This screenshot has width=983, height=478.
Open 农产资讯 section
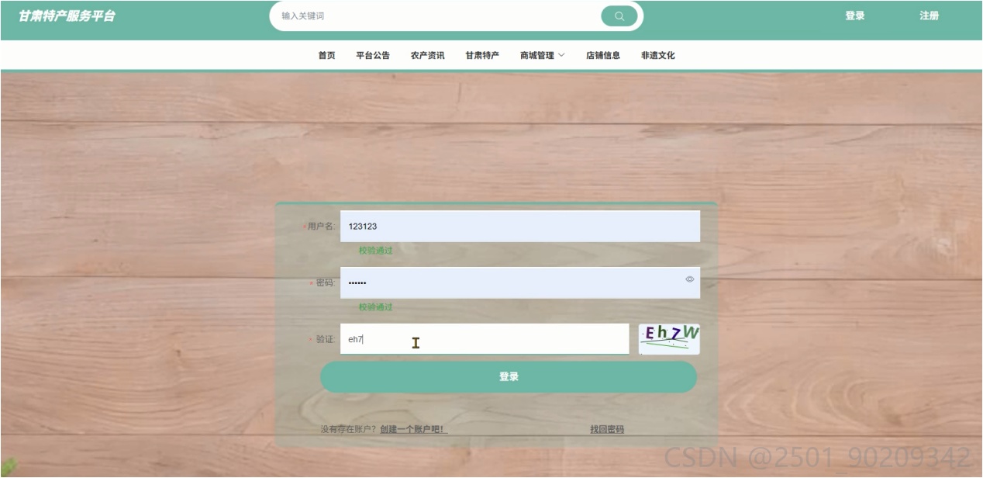428,56
